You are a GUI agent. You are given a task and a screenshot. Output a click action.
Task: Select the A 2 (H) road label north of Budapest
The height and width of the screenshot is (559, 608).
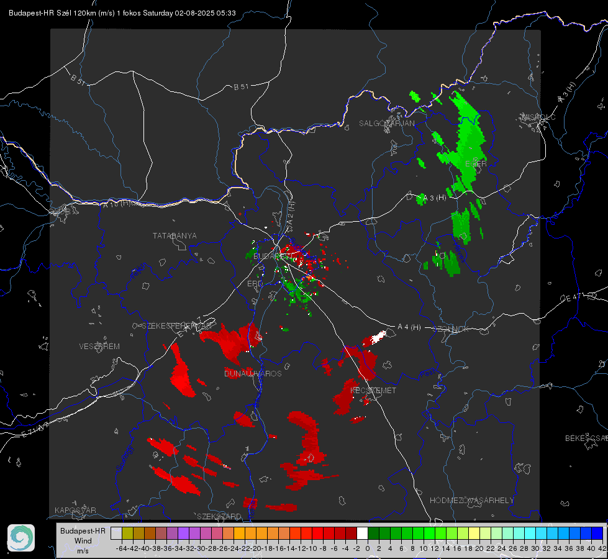click(291, 212)
